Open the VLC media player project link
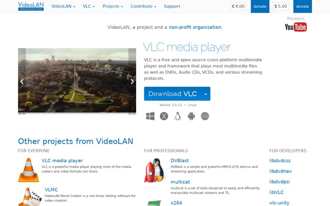330x206 pixels. pos(62,161)
